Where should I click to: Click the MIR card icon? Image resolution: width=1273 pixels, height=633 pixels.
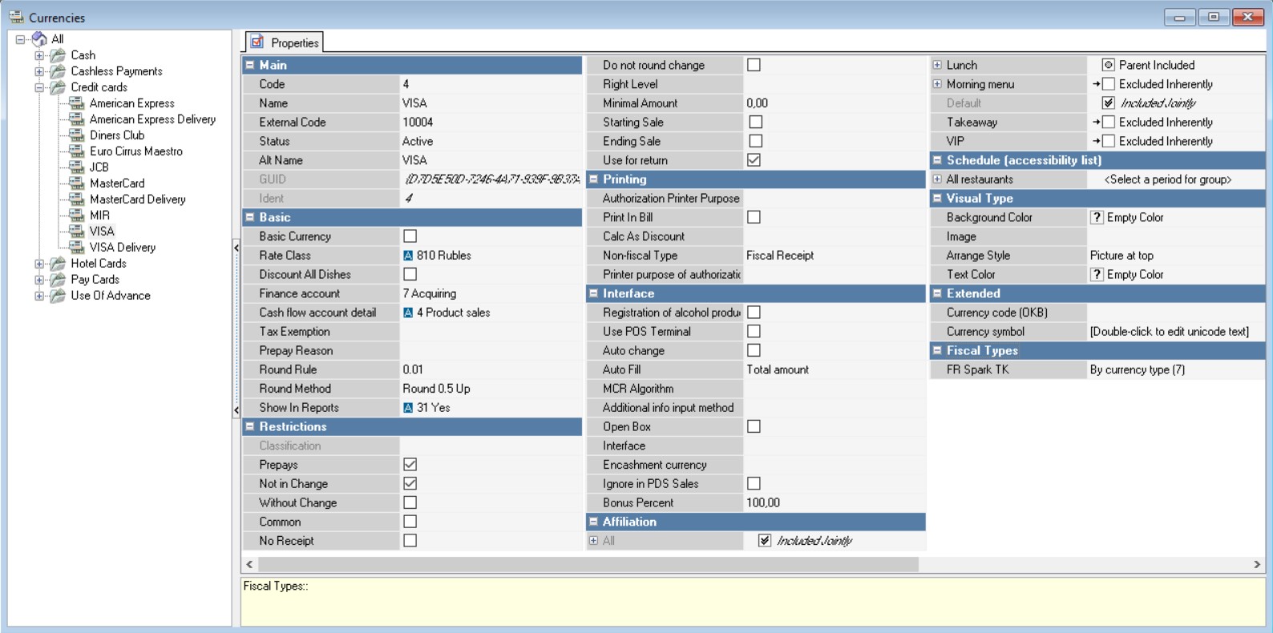[x=76, y=215]
